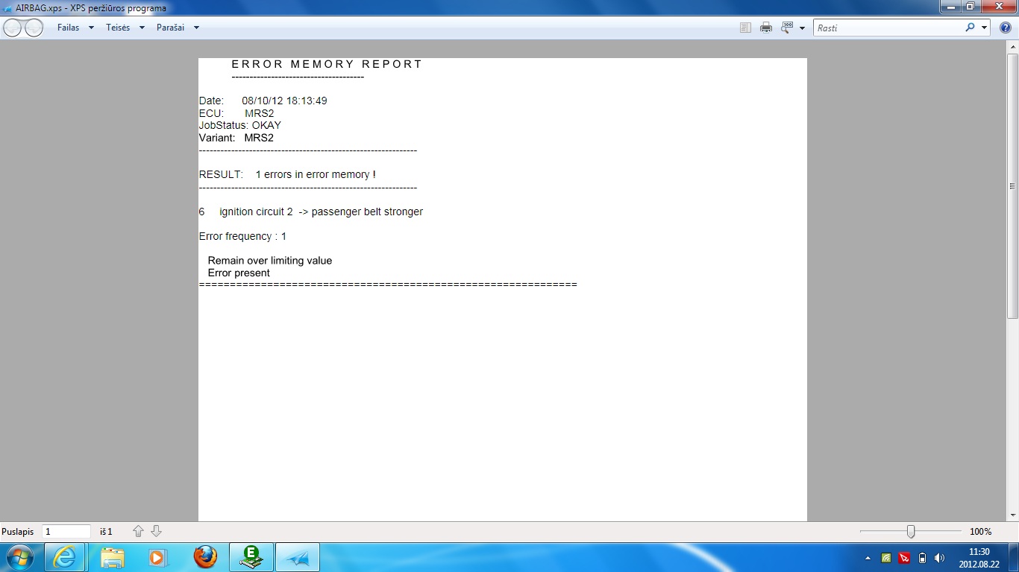Click the zoom slider handle

tap(911, 531)
